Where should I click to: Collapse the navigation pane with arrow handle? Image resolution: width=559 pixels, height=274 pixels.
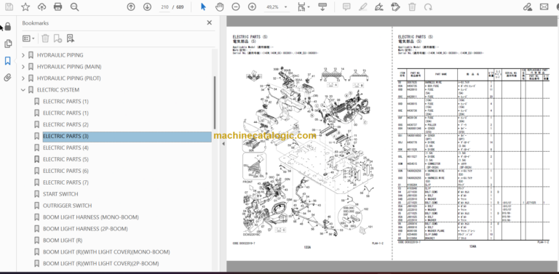coord(223,144)
